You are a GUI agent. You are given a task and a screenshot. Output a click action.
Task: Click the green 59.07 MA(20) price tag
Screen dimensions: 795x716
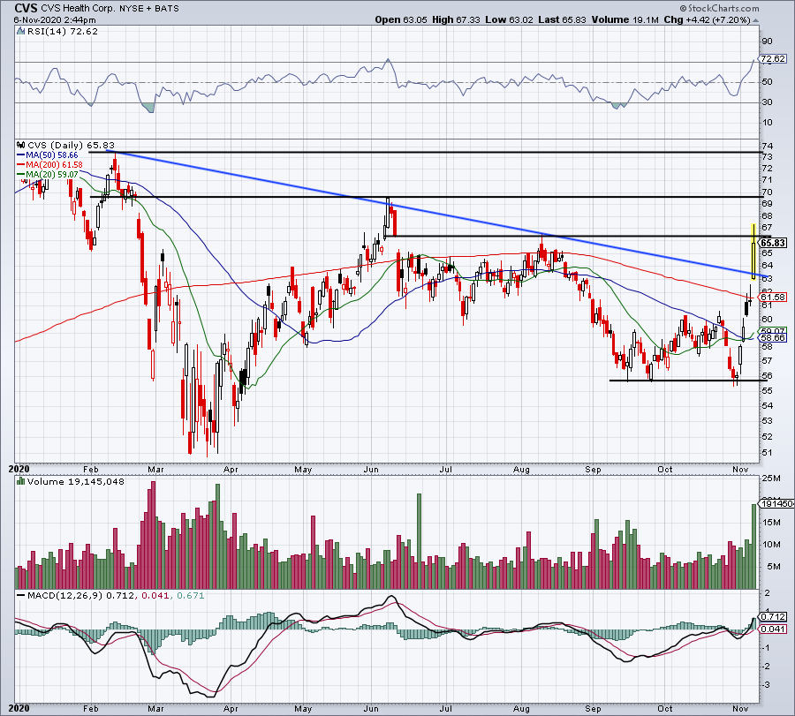click(x=773, y=331)
